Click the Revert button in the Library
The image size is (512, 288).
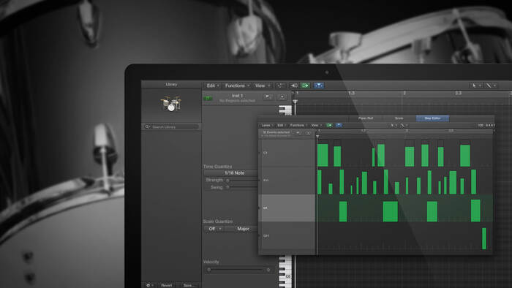166,285
